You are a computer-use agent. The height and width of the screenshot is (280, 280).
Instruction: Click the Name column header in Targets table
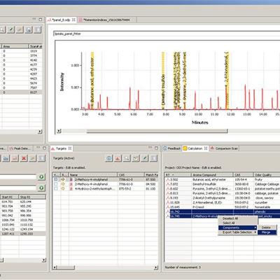pyautogui.click(x=93, y=175)
